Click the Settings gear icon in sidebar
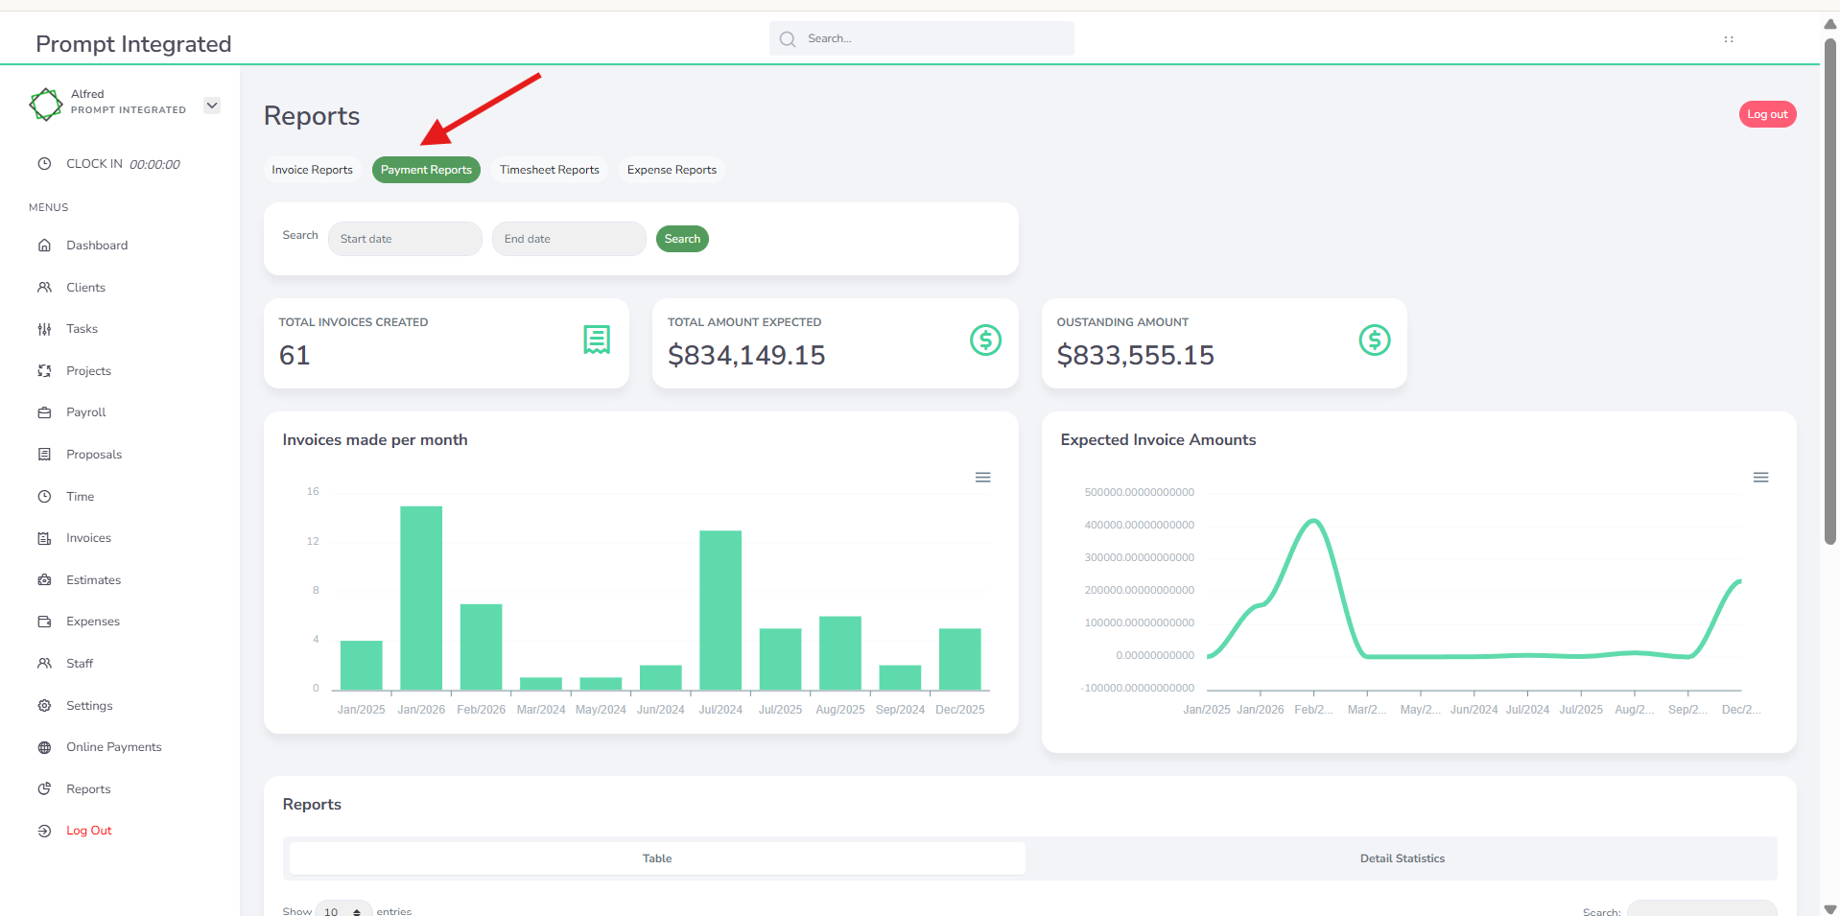The image size is (1840, 916). [x=44, y=706]
